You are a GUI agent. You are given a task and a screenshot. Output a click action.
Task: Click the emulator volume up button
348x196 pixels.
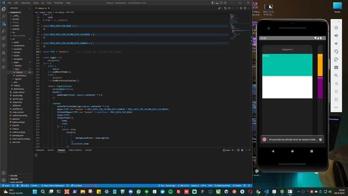(x=336, y=35)
